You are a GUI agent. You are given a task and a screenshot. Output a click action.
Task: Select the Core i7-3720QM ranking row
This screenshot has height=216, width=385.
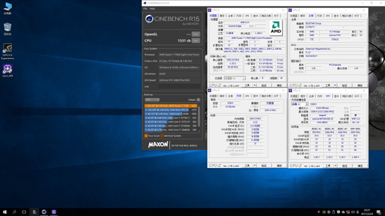coord(171,125)
